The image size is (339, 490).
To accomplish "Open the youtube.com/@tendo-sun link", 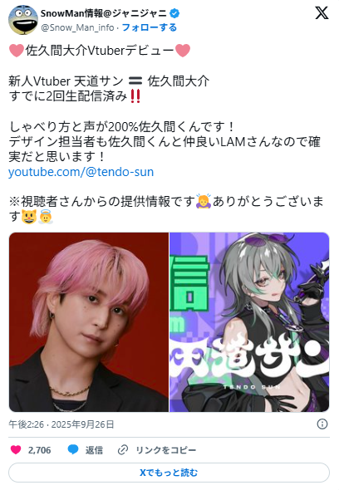I will click(x=81, y=172).
